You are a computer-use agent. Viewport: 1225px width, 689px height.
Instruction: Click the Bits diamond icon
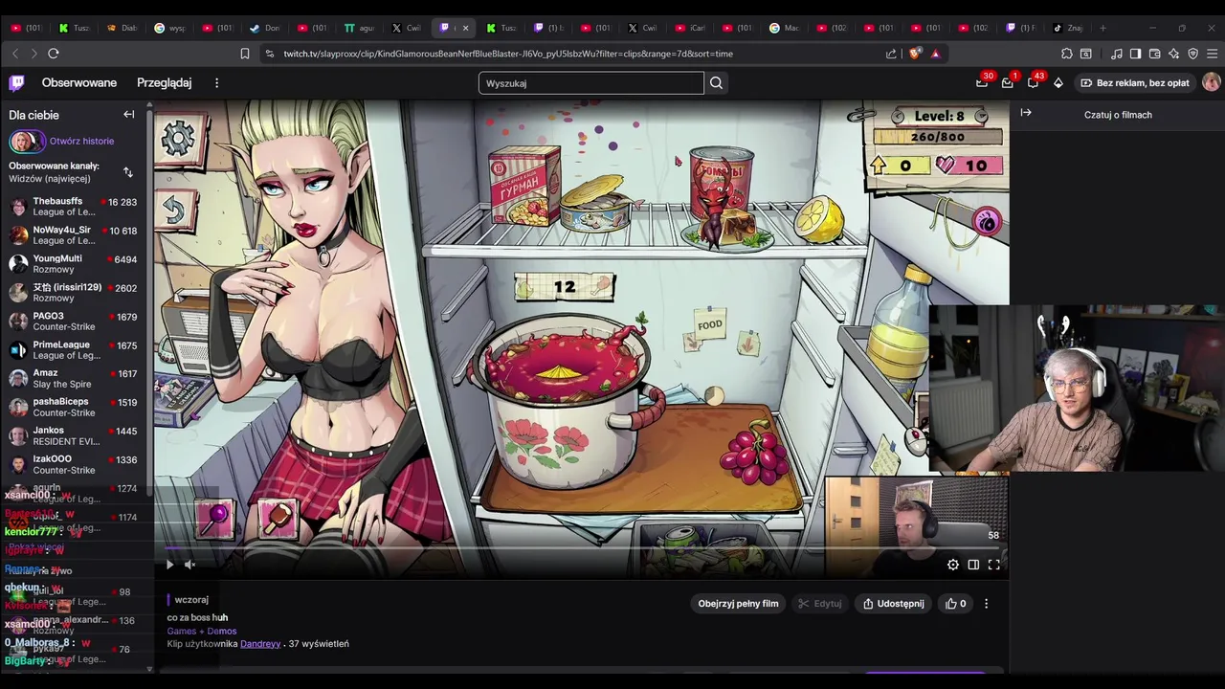(1058, 83)
